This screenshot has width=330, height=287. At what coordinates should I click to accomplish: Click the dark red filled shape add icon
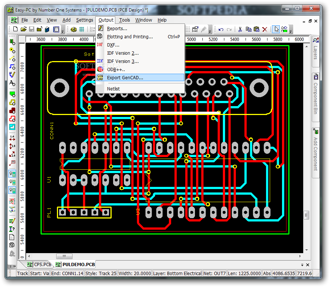12,111
